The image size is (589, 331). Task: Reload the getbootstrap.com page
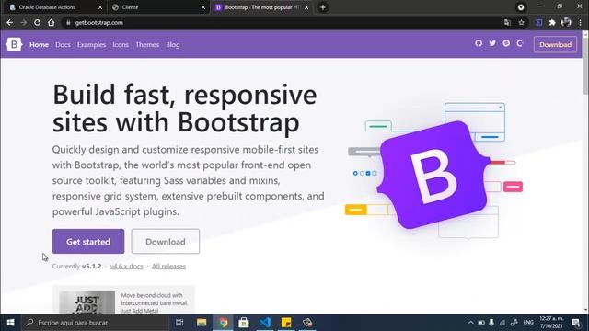coord(37,22)
